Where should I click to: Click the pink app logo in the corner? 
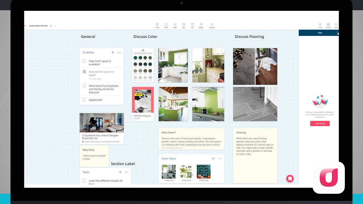(329, 178)
